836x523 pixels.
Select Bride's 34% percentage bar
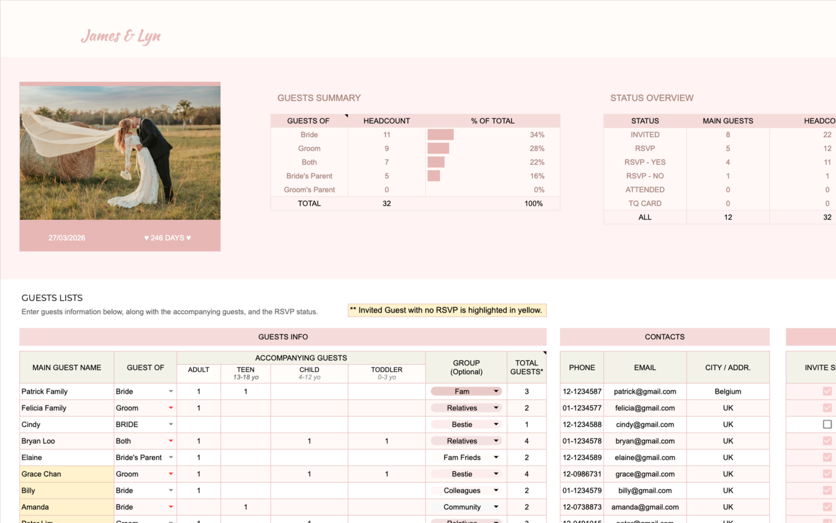(440, 135)
